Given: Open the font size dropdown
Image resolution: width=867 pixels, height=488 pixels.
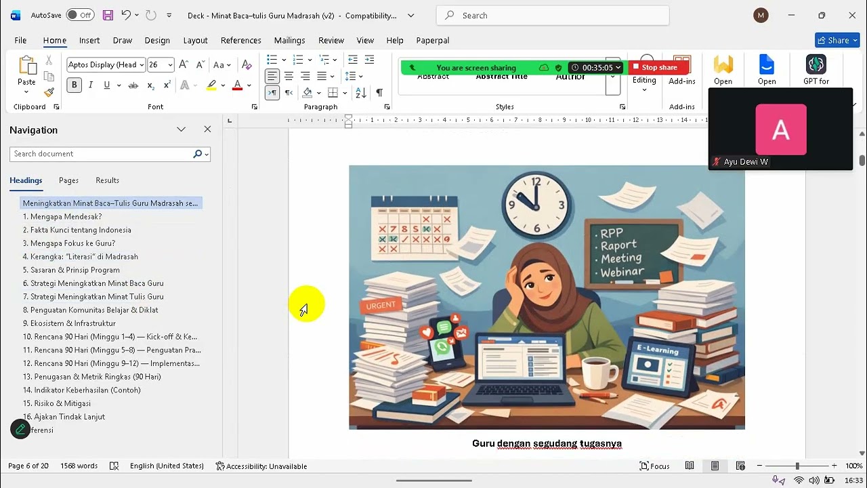Looking at the screenshot, I should click(170, 65).
